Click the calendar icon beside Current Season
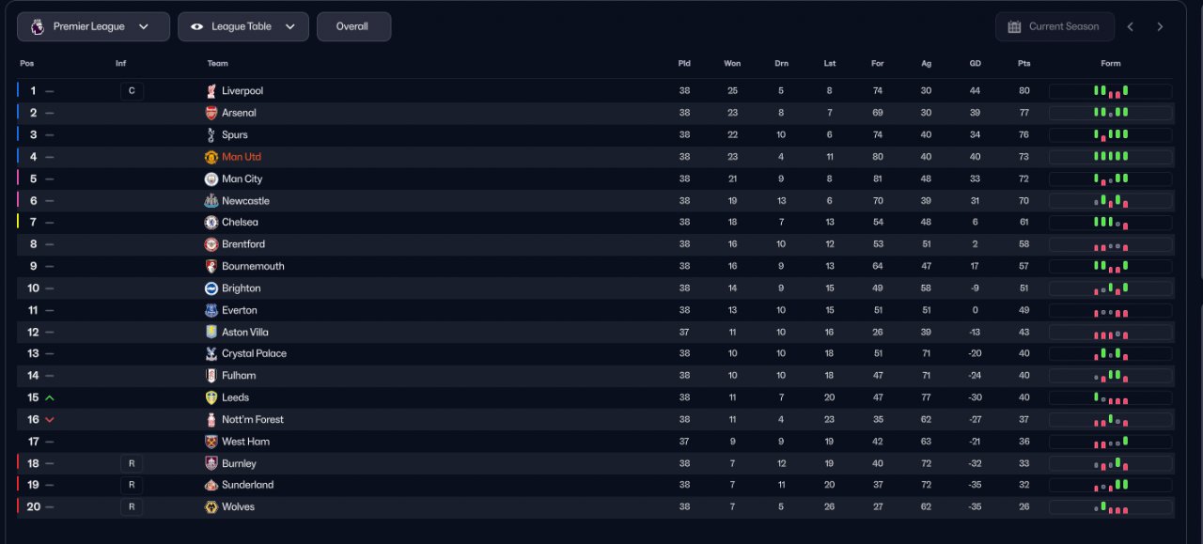1203x544 pixels. point(1014,26)
